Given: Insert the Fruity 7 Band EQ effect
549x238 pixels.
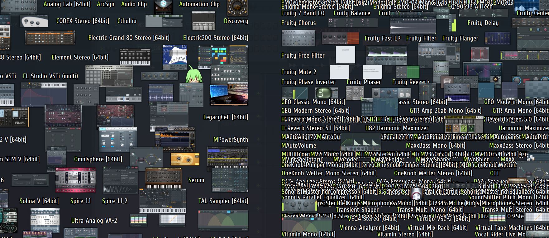Looking at the screenshot, I should tap(303, 13).
